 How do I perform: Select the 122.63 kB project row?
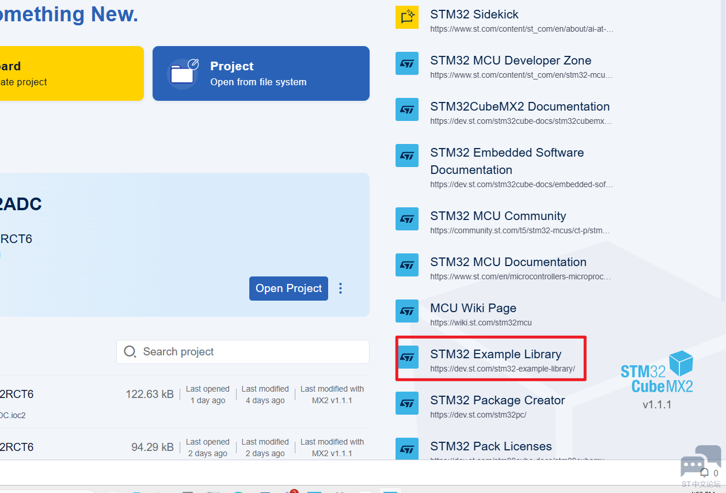184,402
